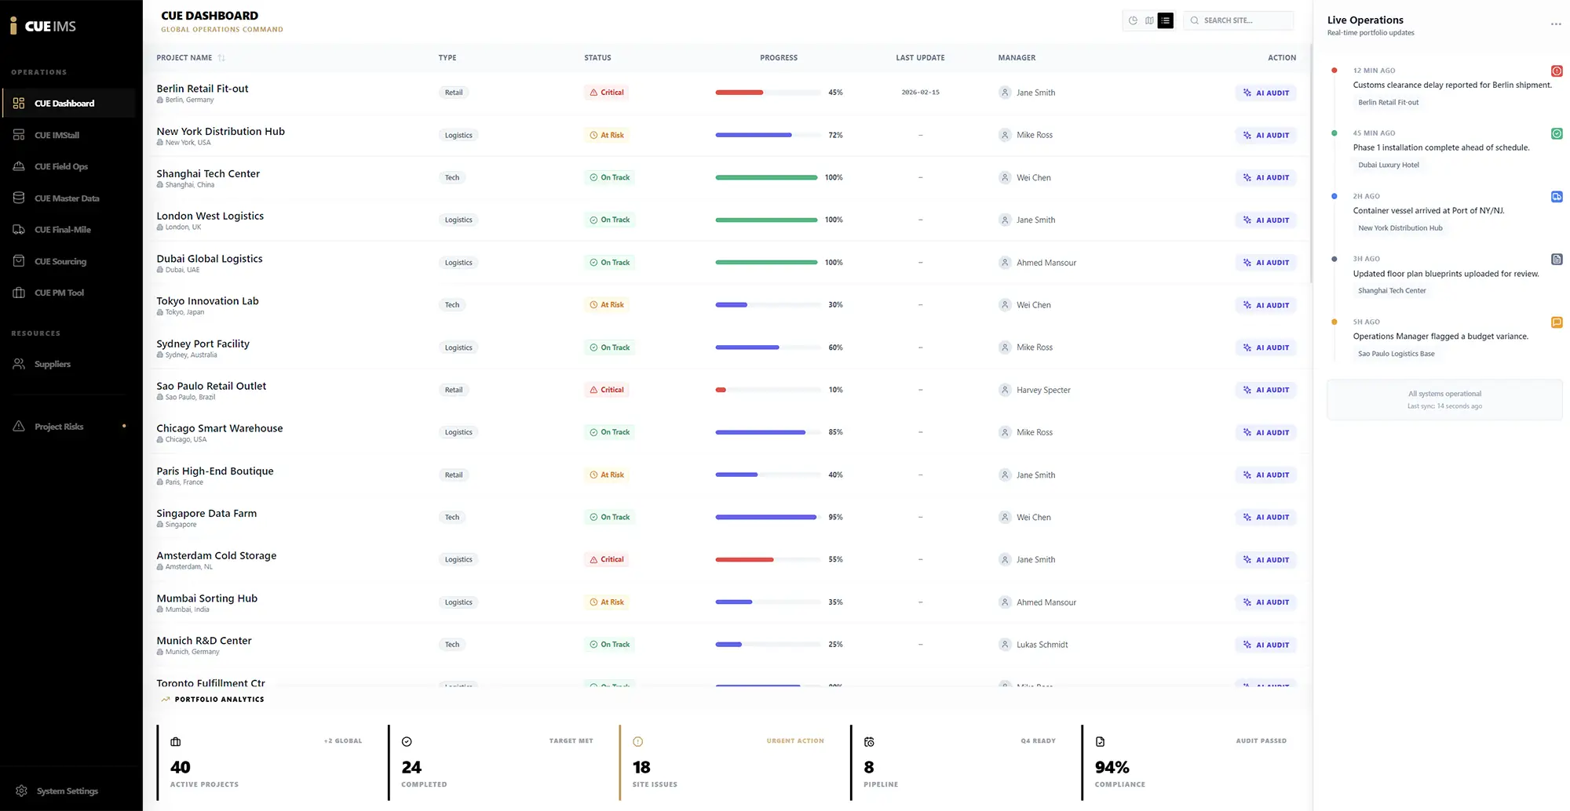This screenshot has height=811, width=1570.
Task: Click the CUE PM Tool briefcase icon
Action: click(x=19, y=293)
